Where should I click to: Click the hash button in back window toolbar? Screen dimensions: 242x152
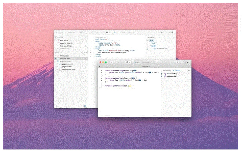tap(162, 32)
